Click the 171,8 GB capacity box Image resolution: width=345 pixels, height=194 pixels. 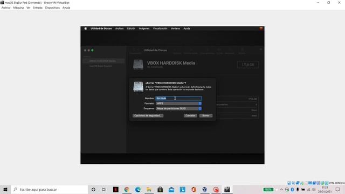tap(248, 65)
